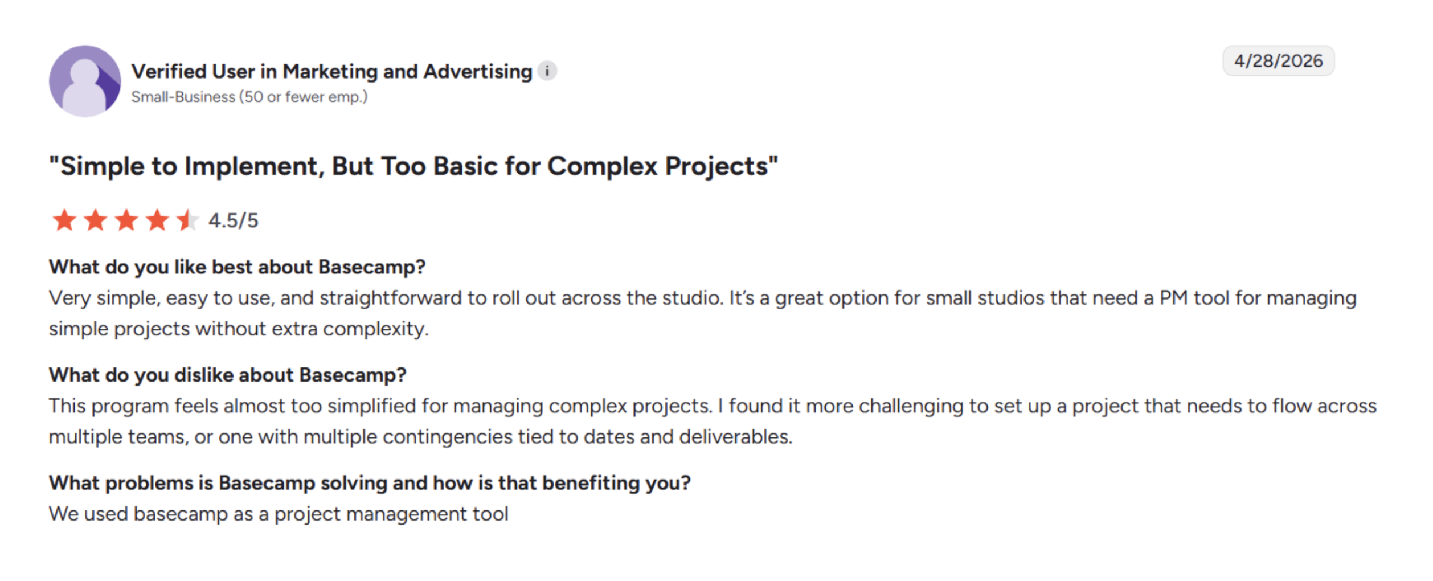
Task: Click the "What do you dislike about Basecamp?" heading
Action: (228, 375)
